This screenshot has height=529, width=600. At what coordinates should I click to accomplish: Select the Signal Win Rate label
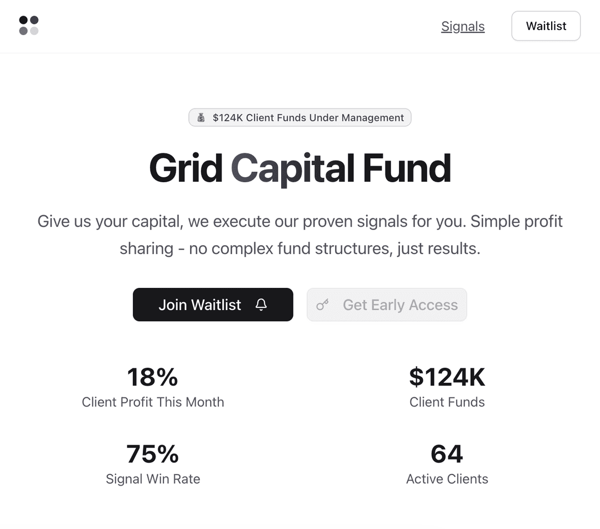(153, 479)
